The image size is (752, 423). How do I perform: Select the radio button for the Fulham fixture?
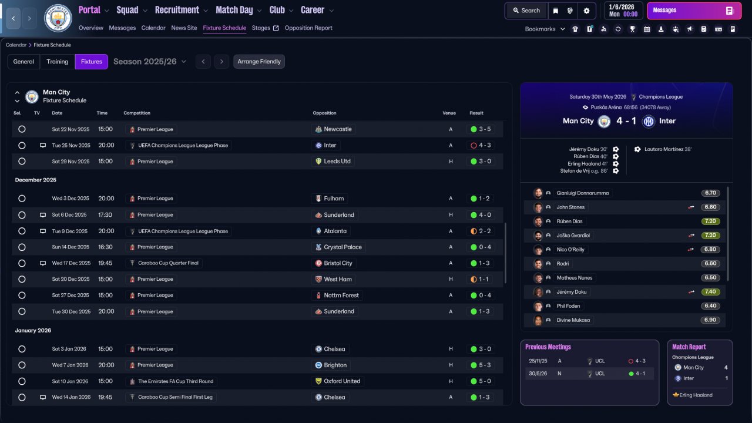click(22, 199)
